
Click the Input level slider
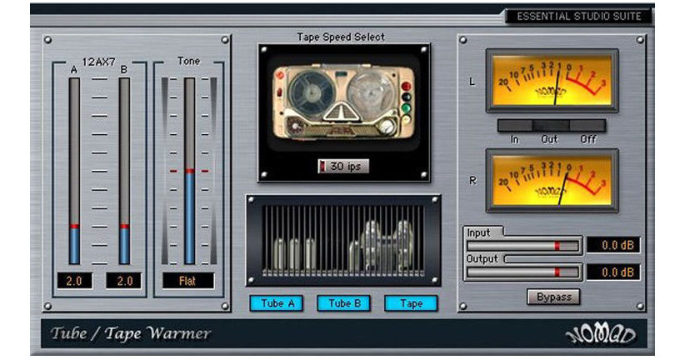tap(522, 246)
